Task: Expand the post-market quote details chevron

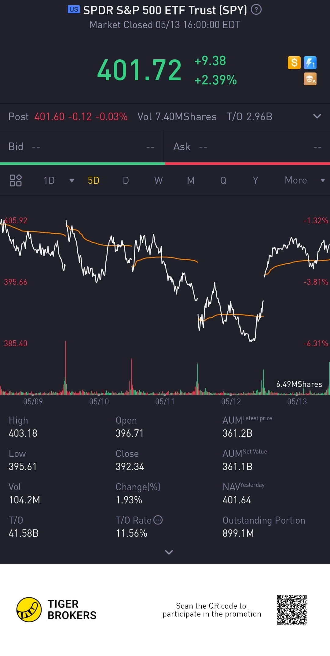Action: 317,116
